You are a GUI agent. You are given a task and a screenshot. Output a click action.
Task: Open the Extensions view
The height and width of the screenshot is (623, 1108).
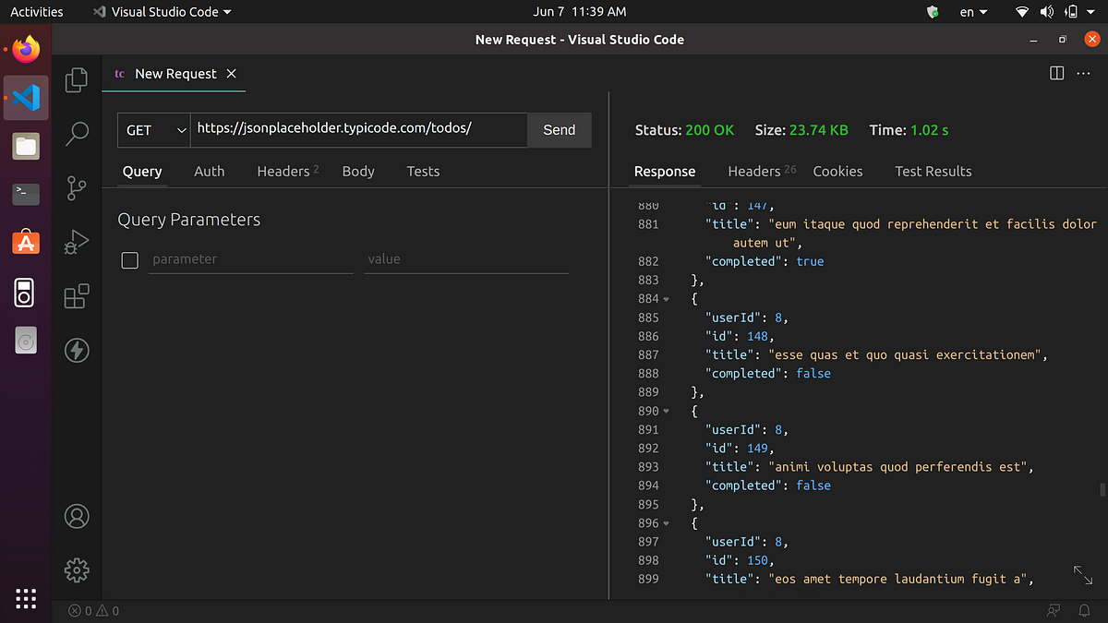coord(77,296)
